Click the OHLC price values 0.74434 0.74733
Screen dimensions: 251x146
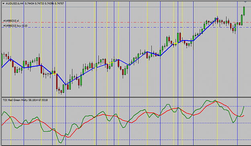tap(35, 4)
